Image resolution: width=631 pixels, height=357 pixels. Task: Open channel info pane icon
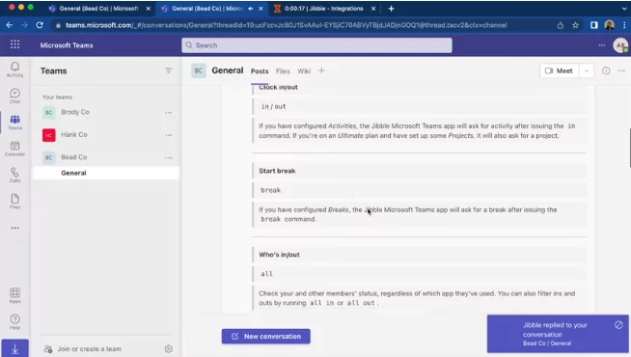point(606,70)
